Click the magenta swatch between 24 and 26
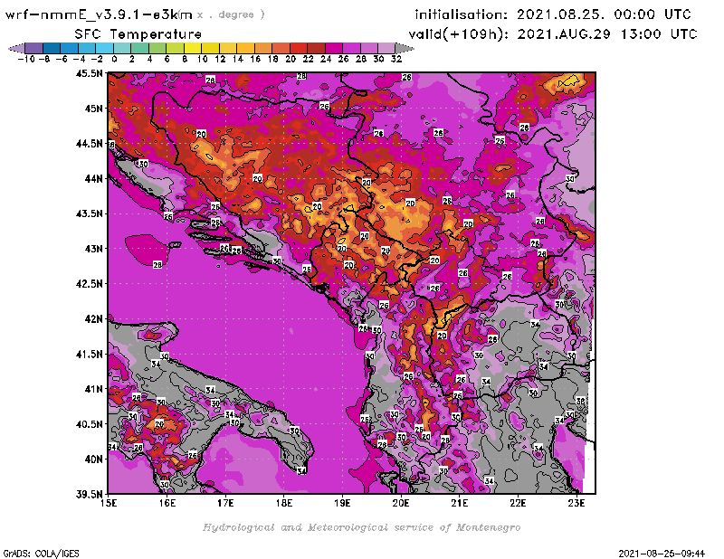724x559 pixels. click(x=333, y=48)
